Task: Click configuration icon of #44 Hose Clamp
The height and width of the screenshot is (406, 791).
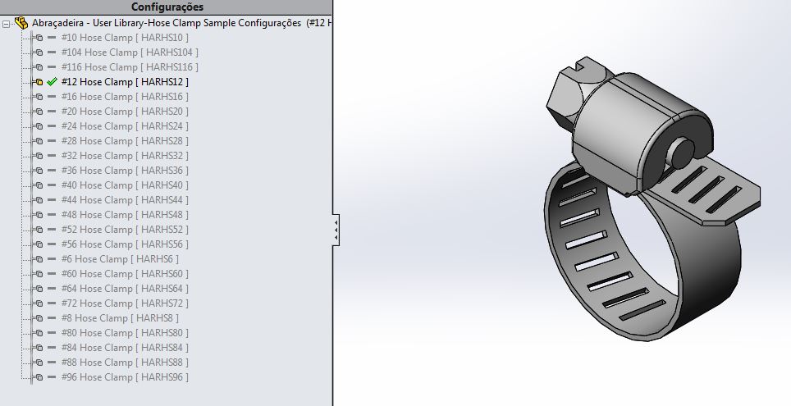Action: 39,200
